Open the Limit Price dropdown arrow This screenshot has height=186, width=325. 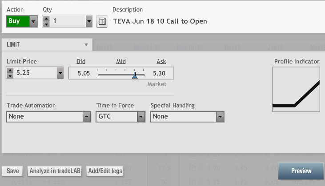(x=60, y=73)
